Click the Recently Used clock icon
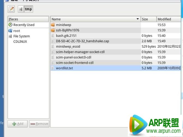Image resolution: width=183 pixels, height=137 pixels. (x=10, y=25)
